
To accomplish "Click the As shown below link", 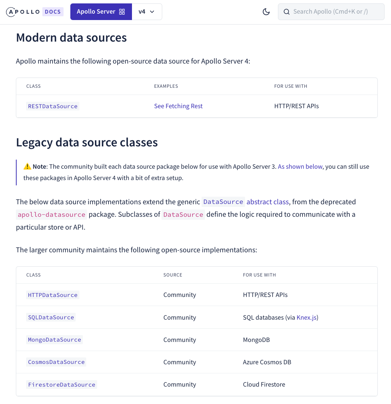I will [x=300, y=166].
